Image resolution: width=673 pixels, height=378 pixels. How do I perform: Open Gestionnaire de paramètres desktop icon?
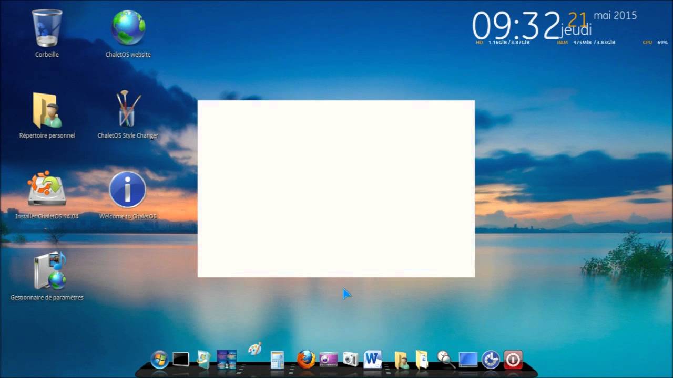[50, 271]
